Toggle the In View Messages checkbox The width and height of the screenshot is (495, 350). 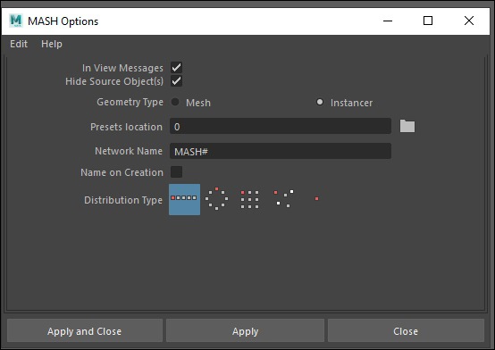pyautogui.click(x=177, y=68)
